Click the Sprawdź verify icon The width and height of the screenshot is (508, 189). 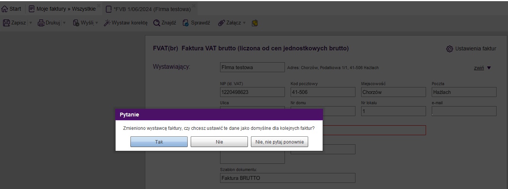(x=186, y=23)
